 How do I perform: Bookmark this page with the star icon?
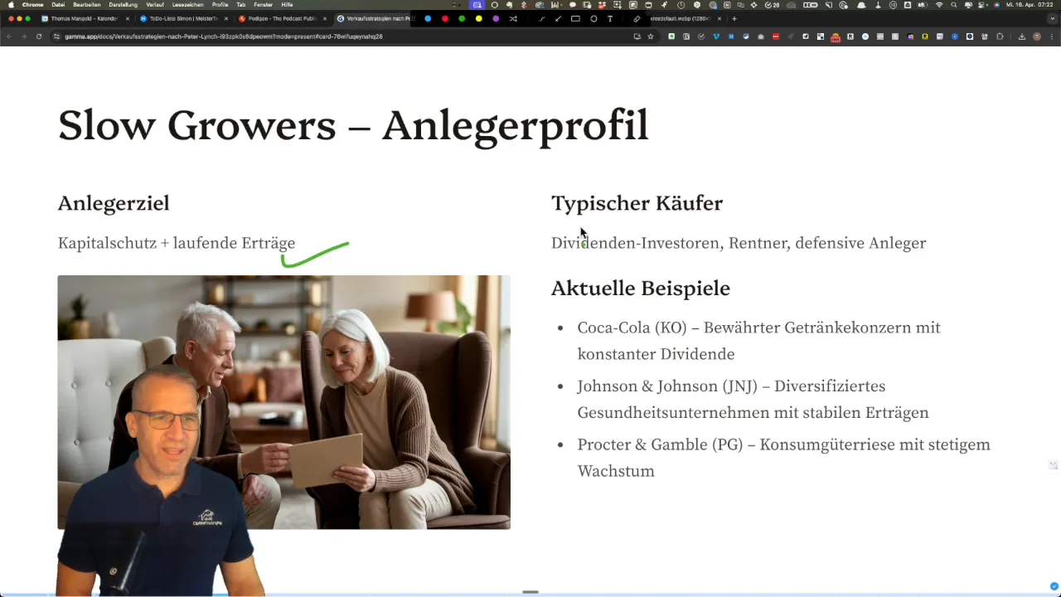pyautogui.click(x=651, y=36)
